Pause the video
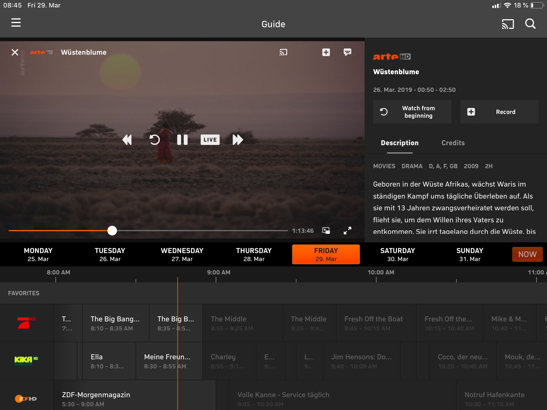 [182, 140]
